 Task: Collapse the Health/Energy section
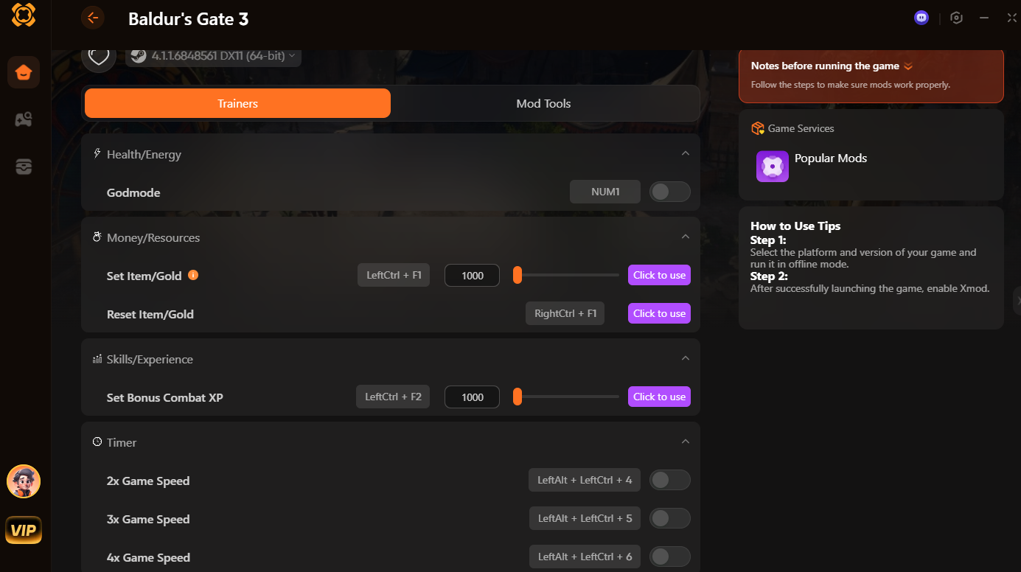(686, 153)
